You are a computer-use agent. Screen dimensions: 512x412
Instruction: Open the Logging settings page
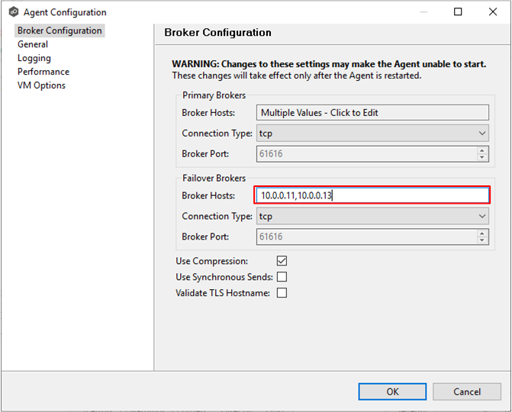click(x=34, y=58)
